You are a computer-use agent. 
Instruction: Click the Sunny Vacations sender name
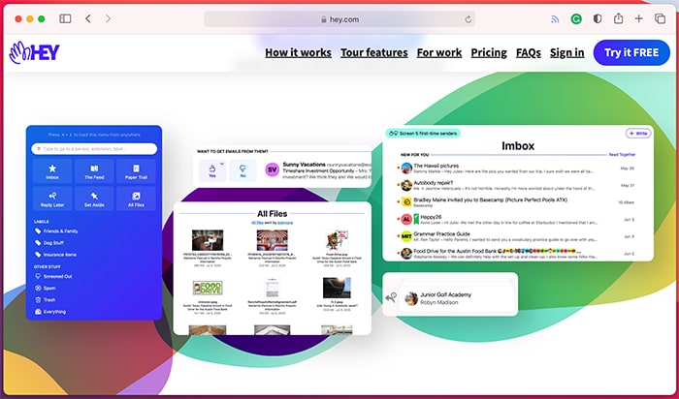coord(304,165)
